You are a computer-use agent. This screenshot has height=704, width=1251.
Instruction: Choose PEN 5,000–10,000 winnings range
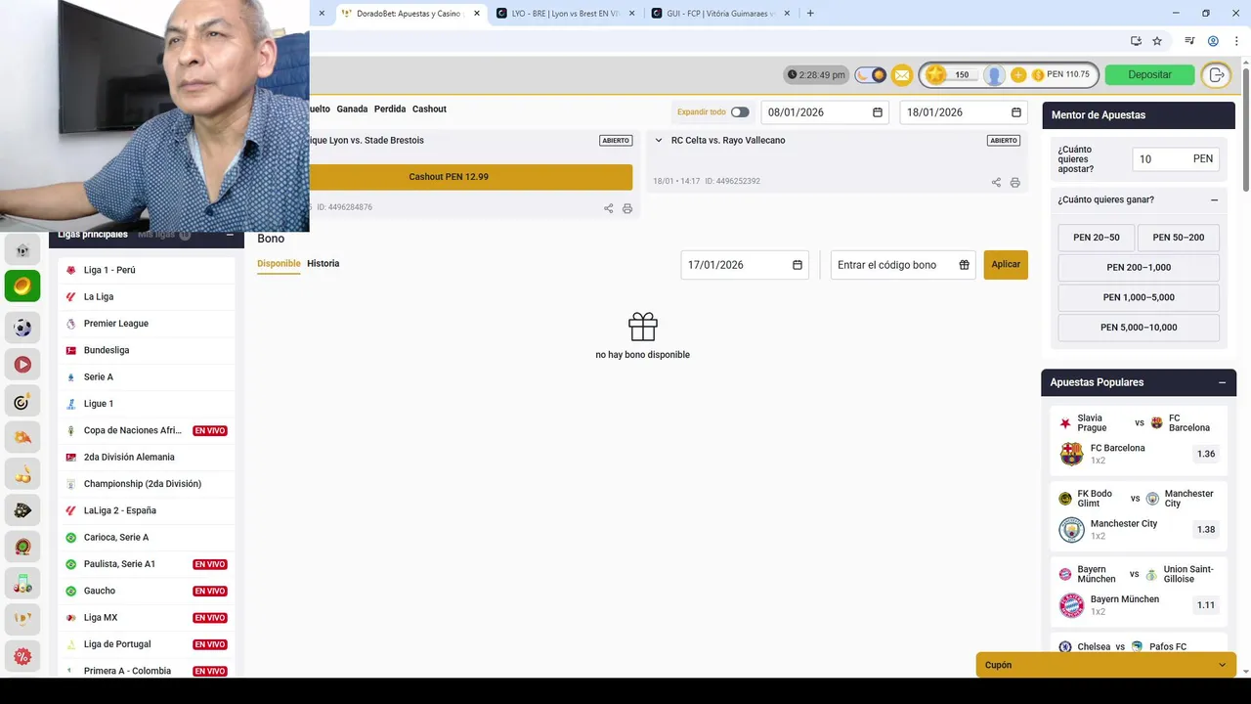point(1139,328)
